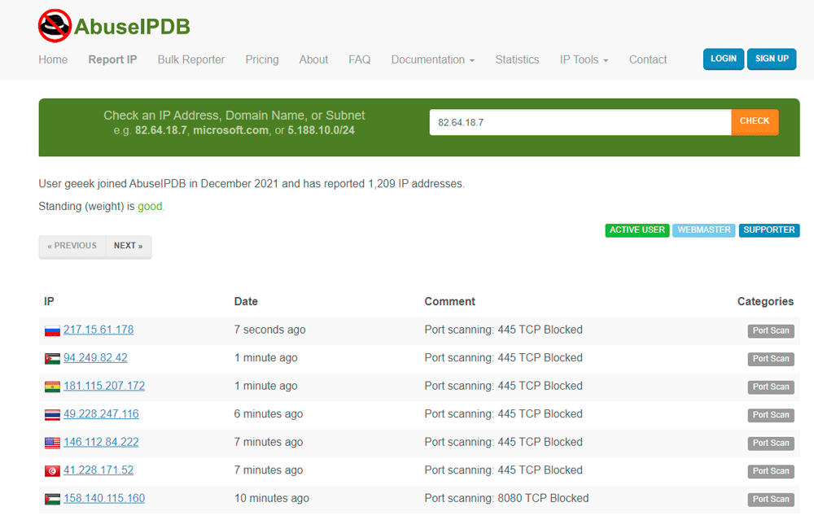This screenshot has height=516, width=814.
Task: Click the Port Scan tag for 158.140.115.160
Action: point(771,499)
